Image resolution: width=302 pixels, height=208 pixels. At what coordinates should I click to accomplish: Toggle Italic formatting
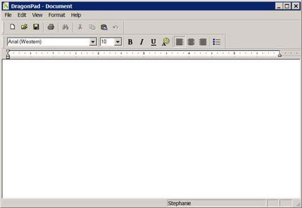[142, 42]
